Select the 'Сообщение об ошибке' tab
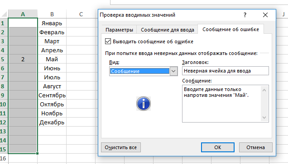The height and width of the screenshot is (164, 288). 230,29
